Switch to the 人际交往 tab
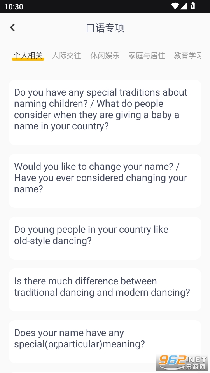This screenshot has width=210, height=373. 66,56
